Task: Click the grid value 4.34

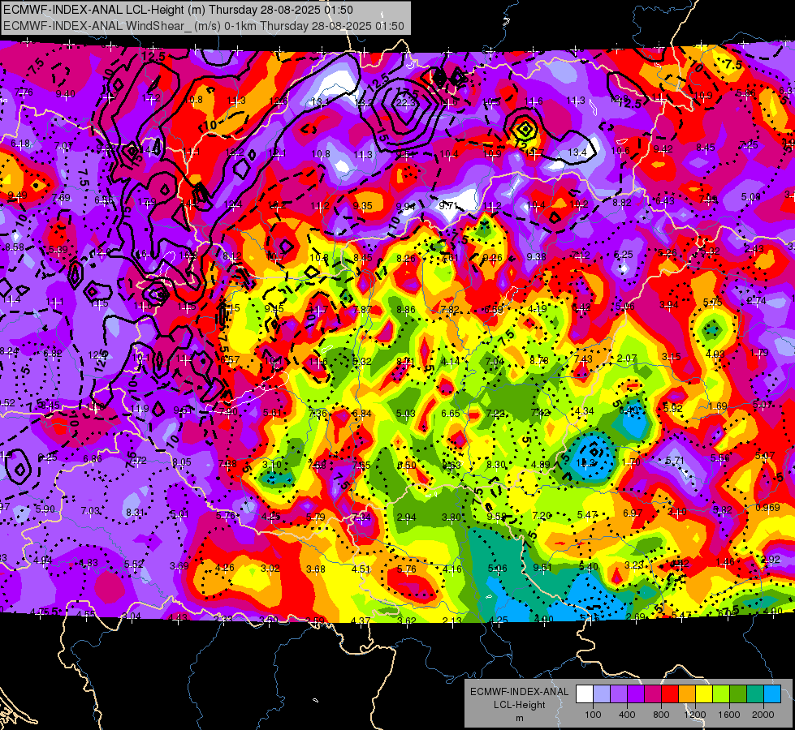Action: [x=584, y=411]
